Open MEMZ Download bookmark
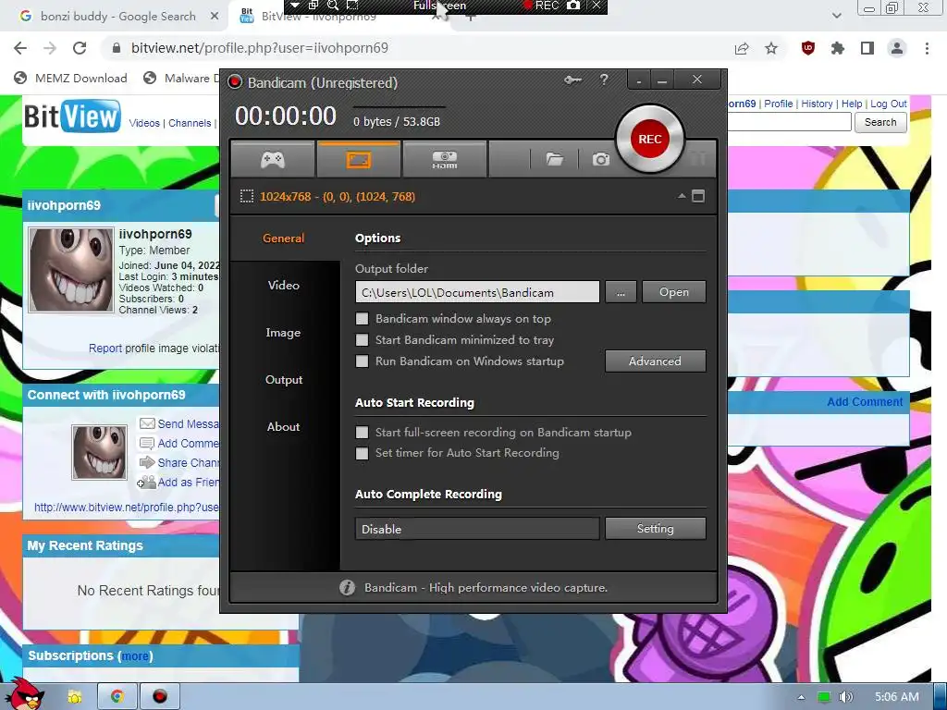Screen dimensions: 947x710 [x=70, y=78]
